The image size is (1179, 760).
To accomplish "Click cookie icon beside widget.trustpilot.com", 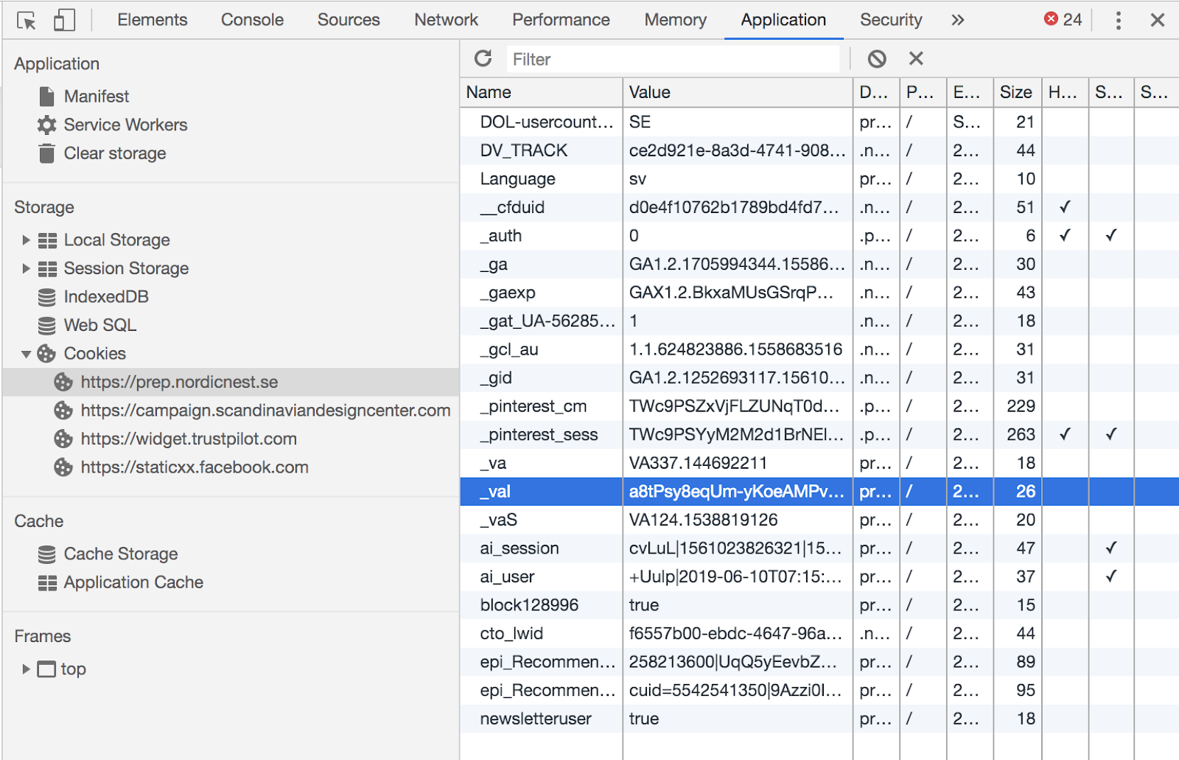I will pos(63,439).
